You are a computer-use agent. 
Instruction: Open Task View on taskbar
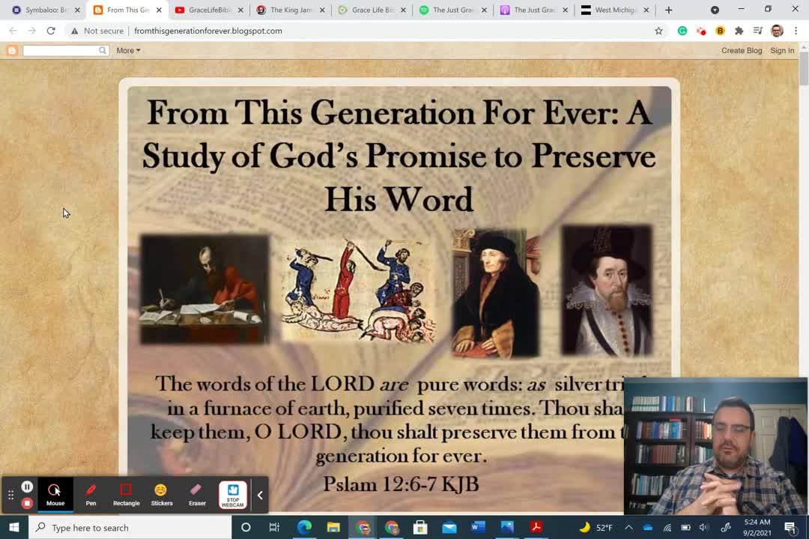(274, 527)
